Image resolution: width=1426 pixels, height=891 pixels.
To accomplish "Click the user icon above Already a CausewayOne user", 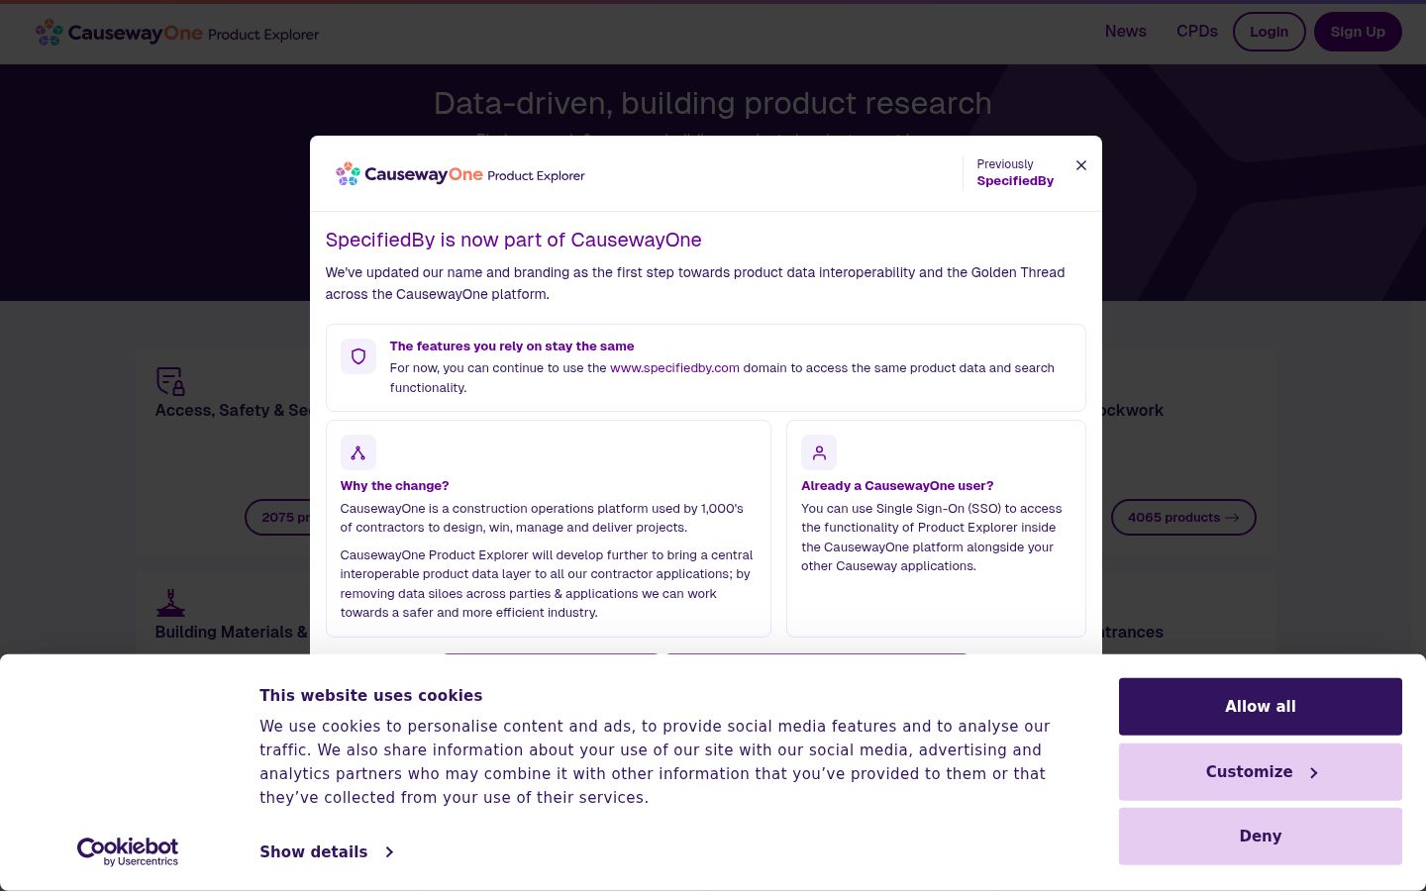I will 819,452.
